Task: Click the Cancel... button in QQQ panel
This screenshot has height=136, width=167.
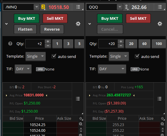Action: tap(110, 29)
